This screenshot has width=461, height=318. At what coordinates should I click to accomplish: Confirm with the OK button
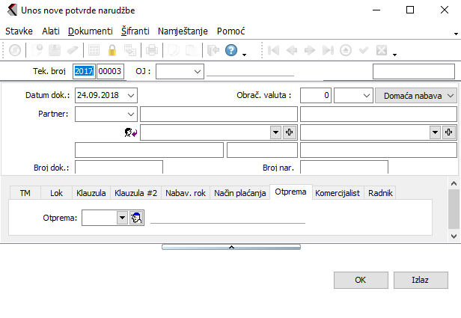[360, 279]
